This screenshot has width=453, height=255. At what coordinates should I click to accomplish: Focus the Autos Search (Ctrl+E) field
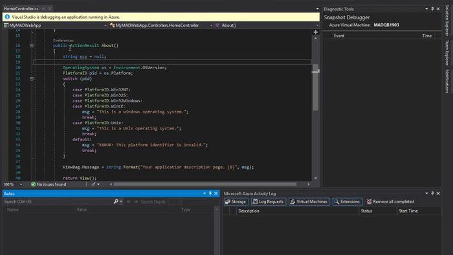(x=58, y=201)
